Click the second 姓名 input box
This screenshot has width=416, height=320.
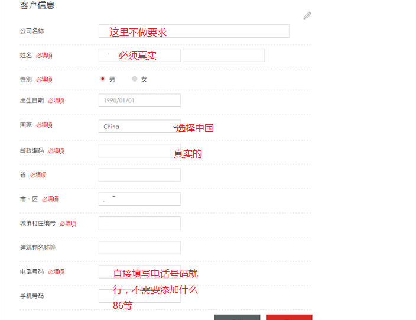[x=223, y=55]
